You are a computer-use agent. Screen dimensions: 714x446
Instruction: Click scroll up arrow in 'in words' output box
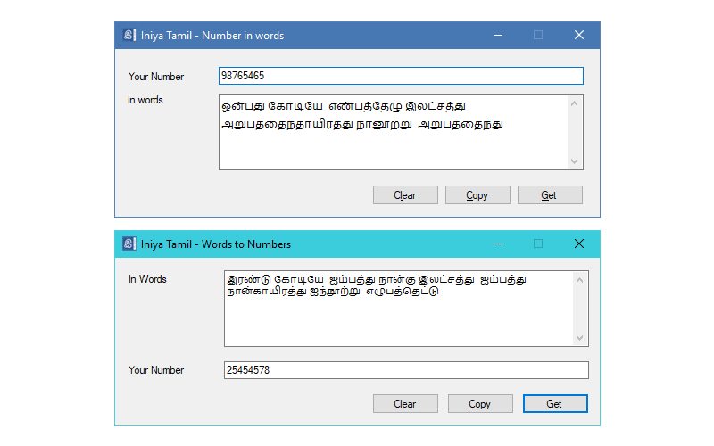(x=574, y=103)
